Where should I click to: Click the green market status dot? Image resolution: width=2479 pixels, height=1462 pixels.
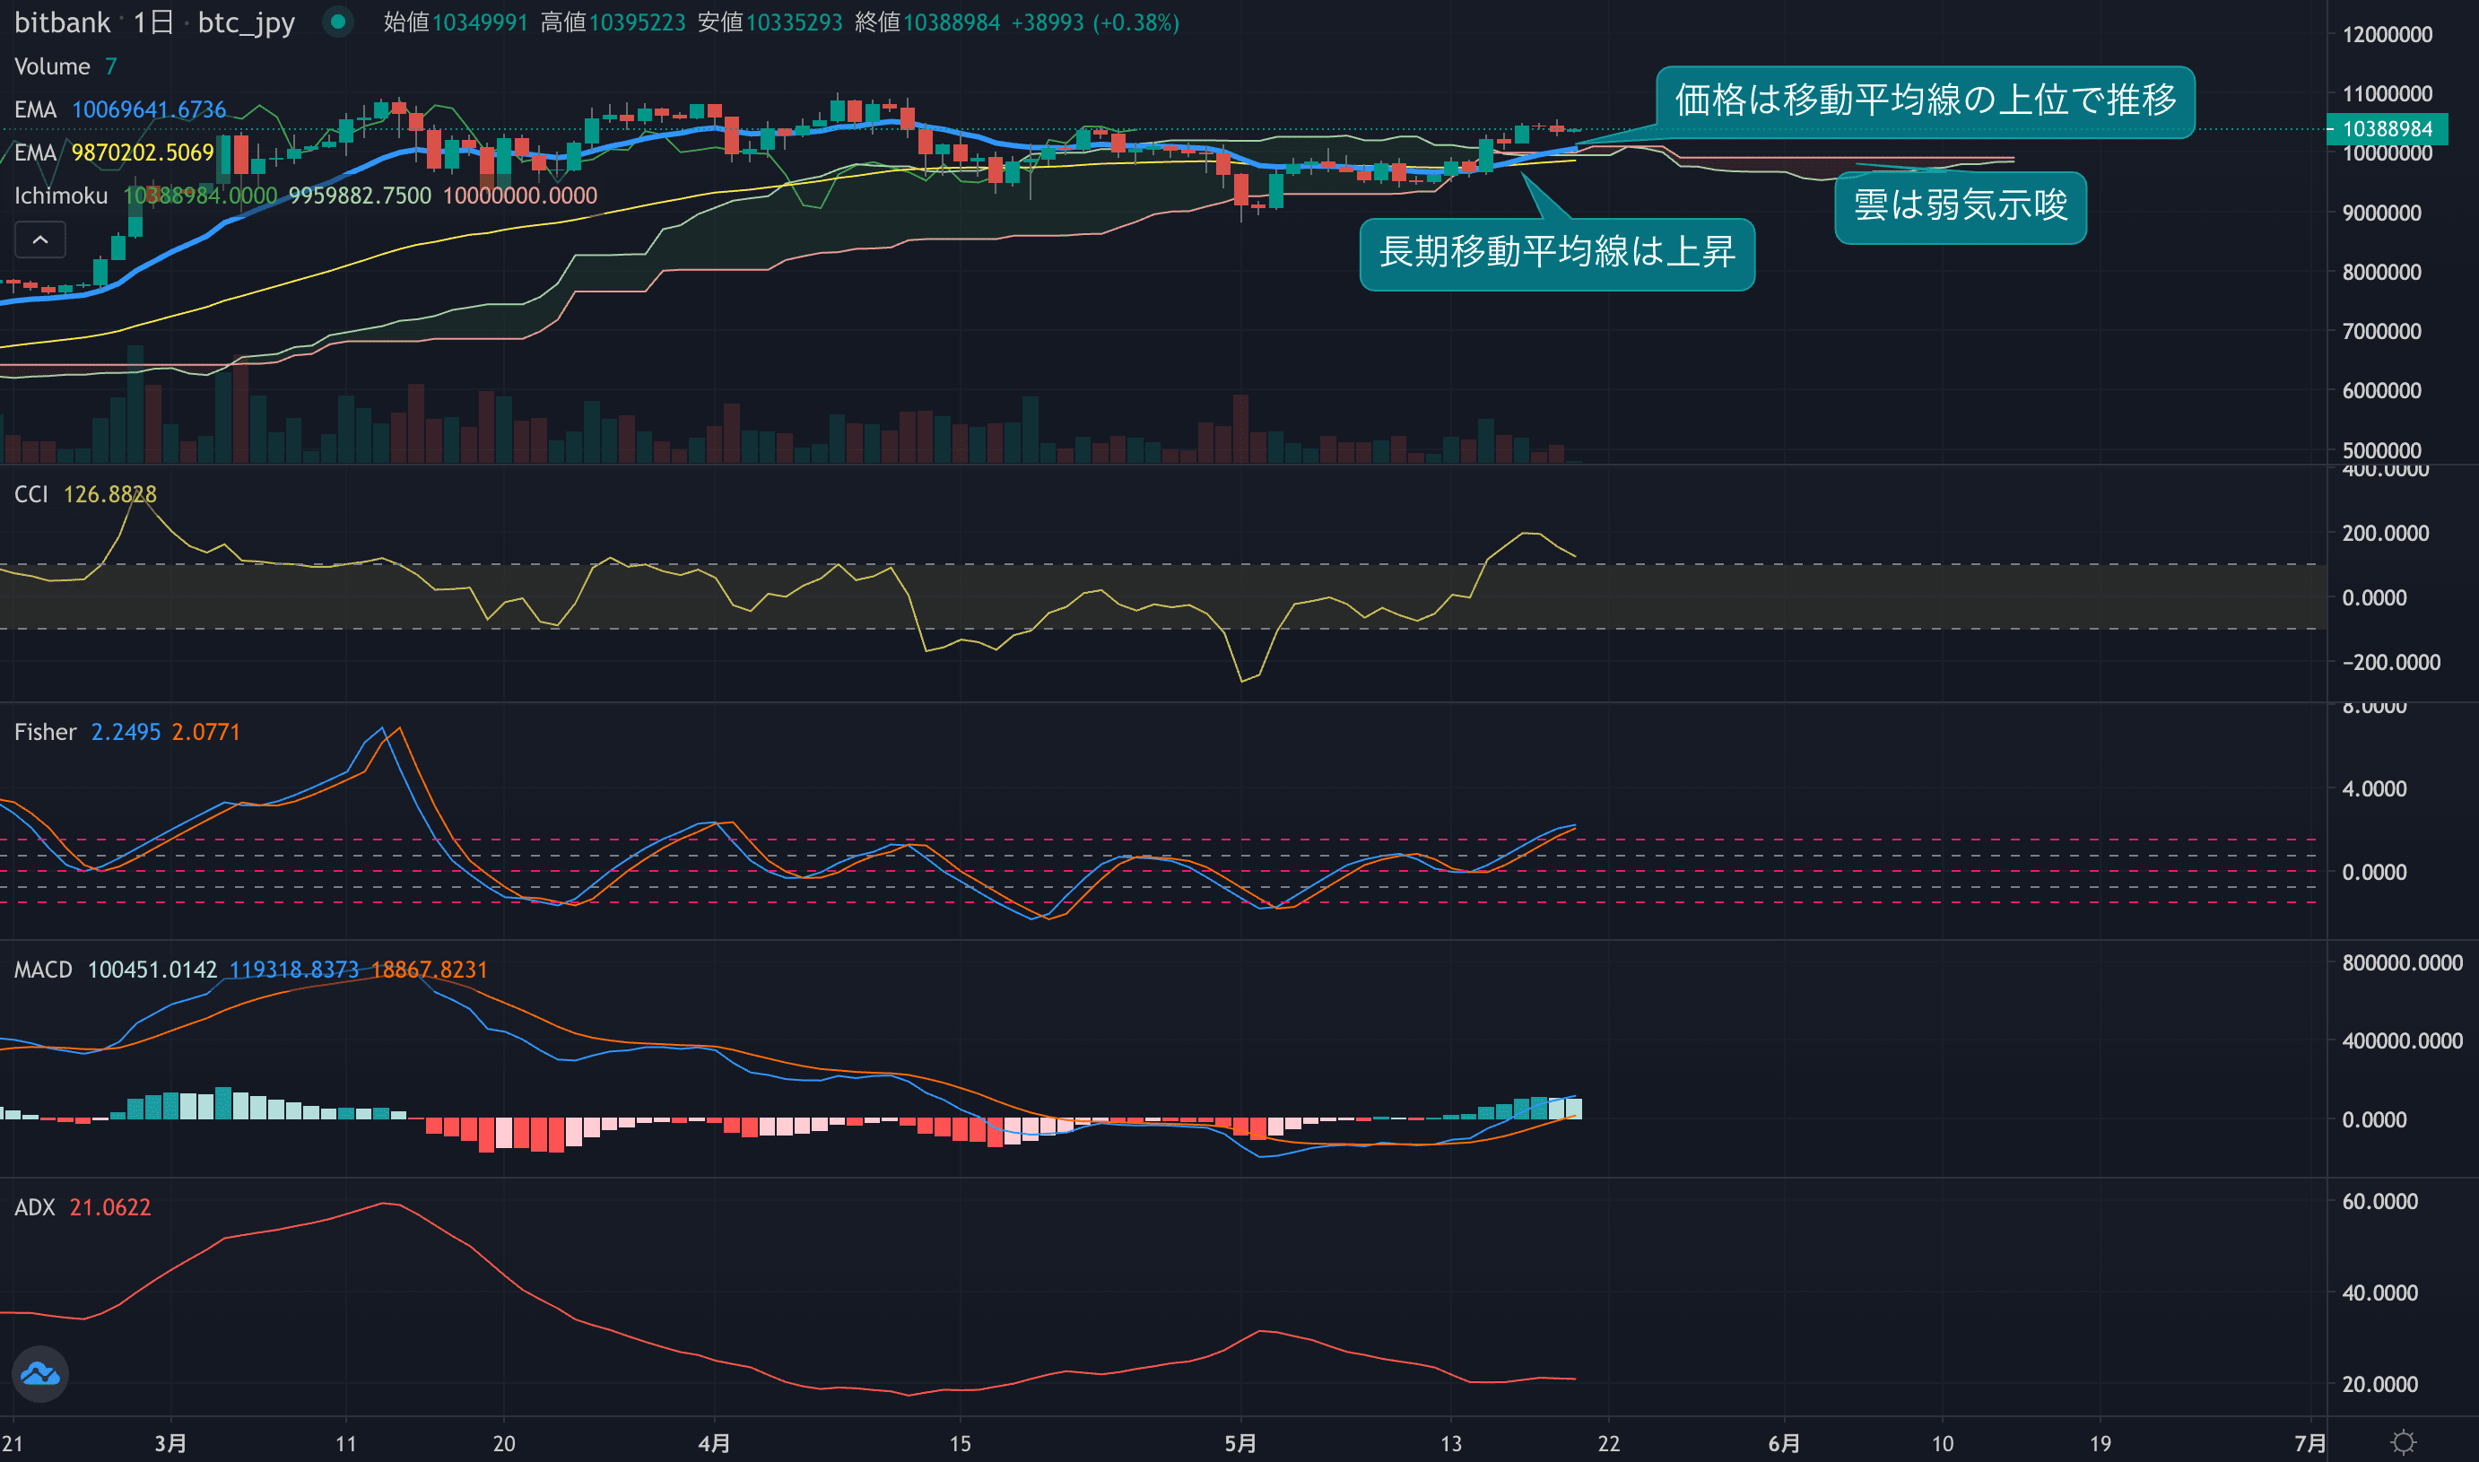point(338,22)
